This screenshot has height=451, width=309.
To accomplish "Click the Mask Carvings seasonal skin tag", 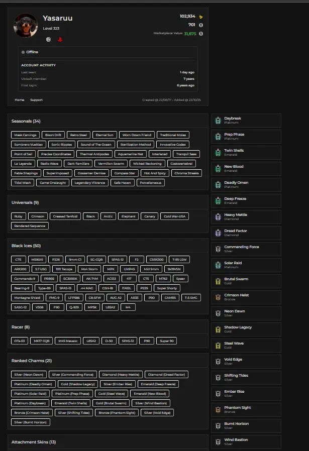I will coord(26,135).
